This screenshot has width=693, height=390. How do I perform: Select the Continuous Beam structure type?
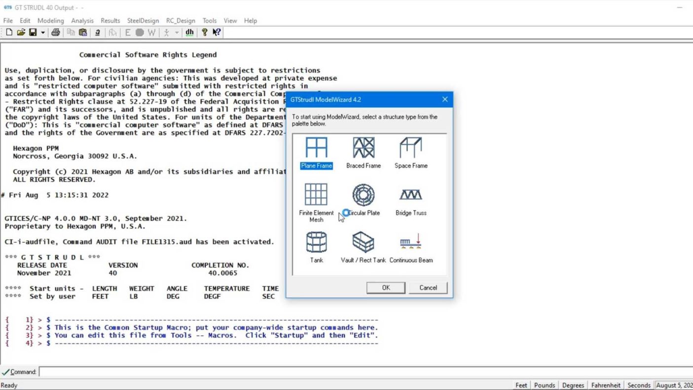coord(411,247)
